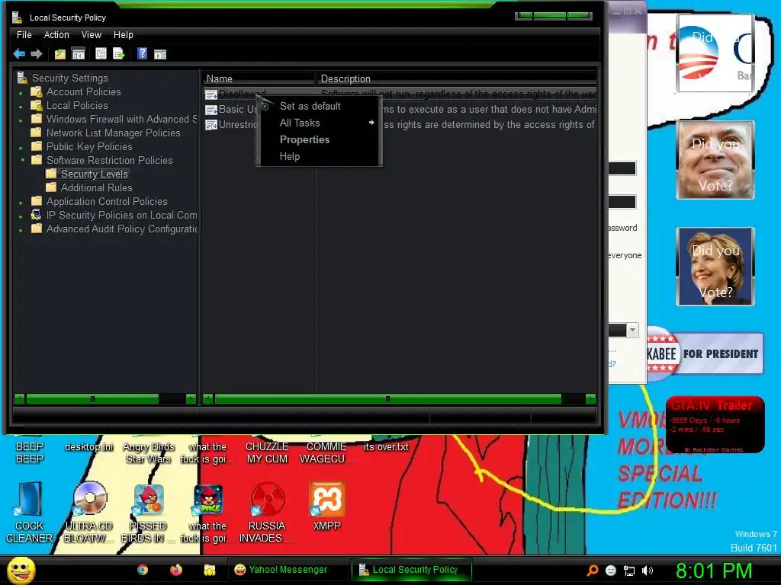Open the file explorer taskbar icon
Viewport: 781px width, 585px height.
click(x=210, y=570)
